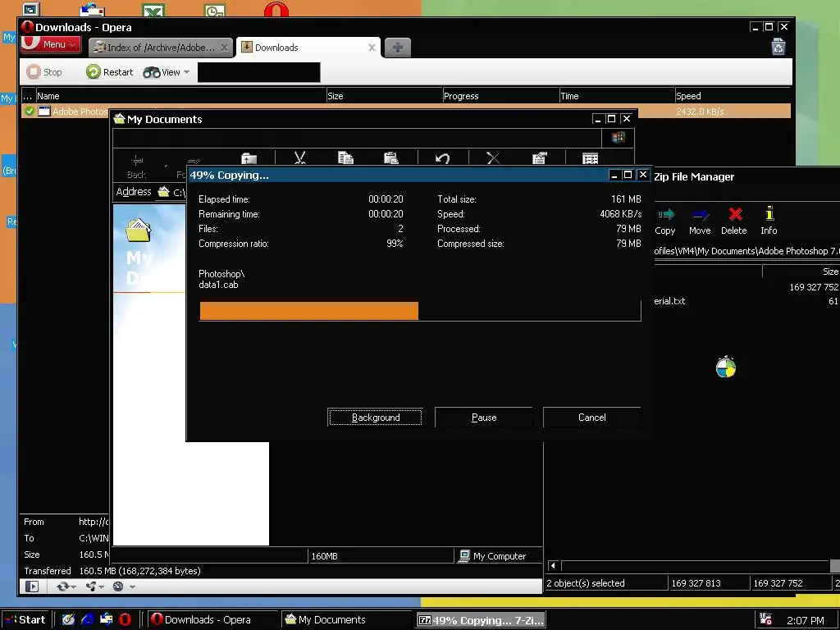840x630 pixels.
Task: Click the Delete button in 7-Zip File Manager
Action: click(734, 221)
